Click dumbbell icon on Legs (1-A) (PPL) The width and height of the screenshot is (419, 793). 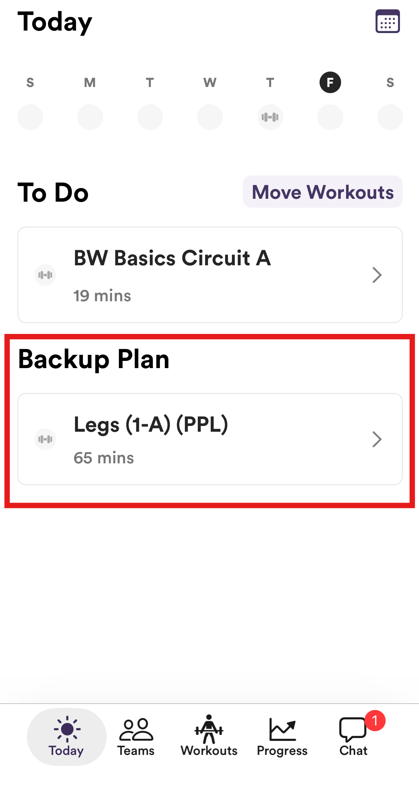pos(45,439)
